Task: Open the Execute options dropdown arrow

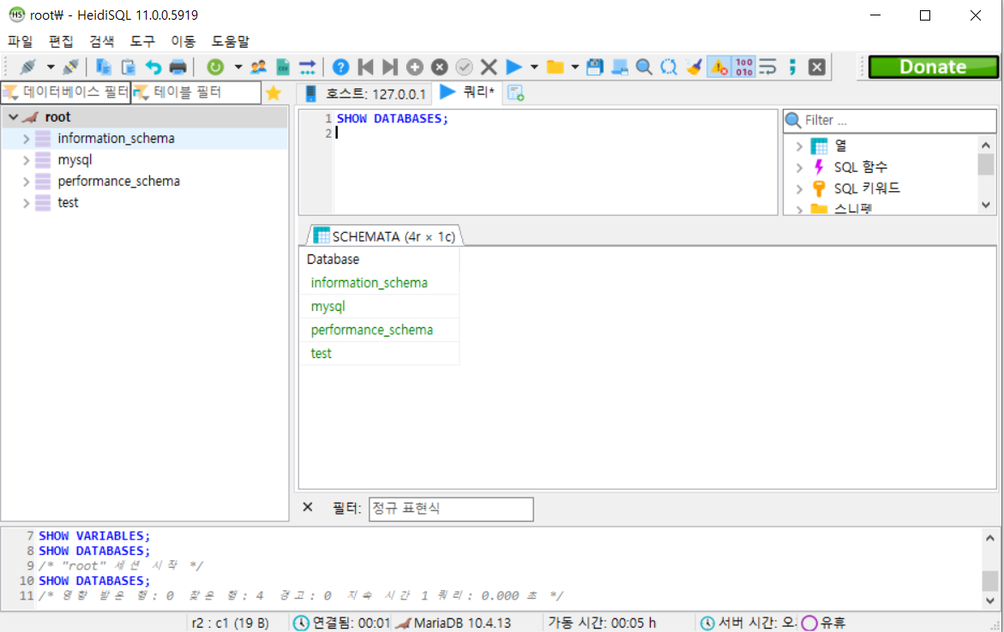Action: (x=535, y=67)
